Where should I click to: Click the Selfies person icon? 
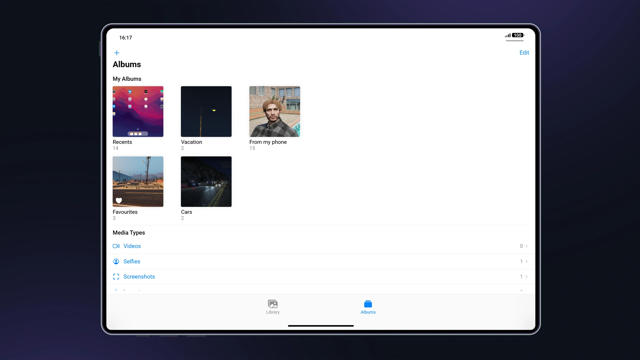point(116,261)
